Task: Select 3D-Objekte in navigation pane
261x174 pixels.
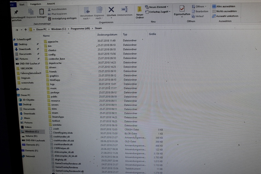Action: (27, 100)
